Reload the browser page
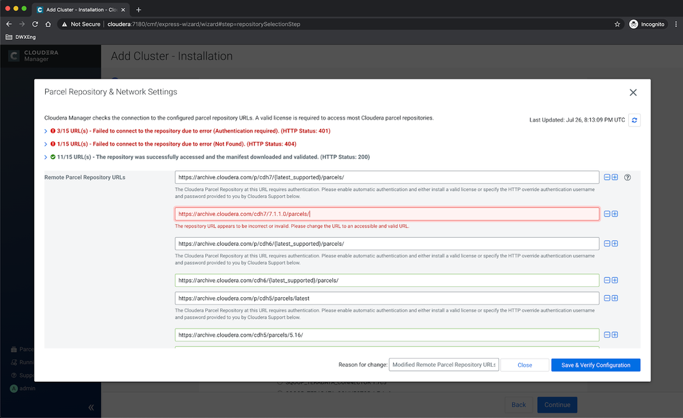This screenshot has width=683, height=418. (35, 25)
